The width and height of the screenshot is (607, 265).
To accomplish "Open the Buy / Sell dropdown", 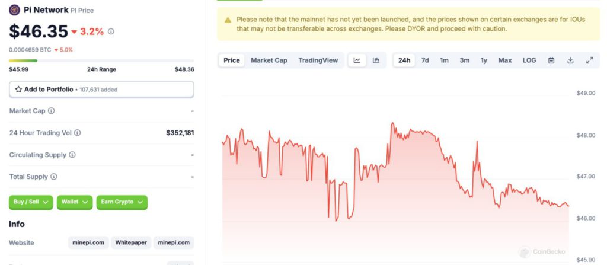I will [x=31, y=202].
